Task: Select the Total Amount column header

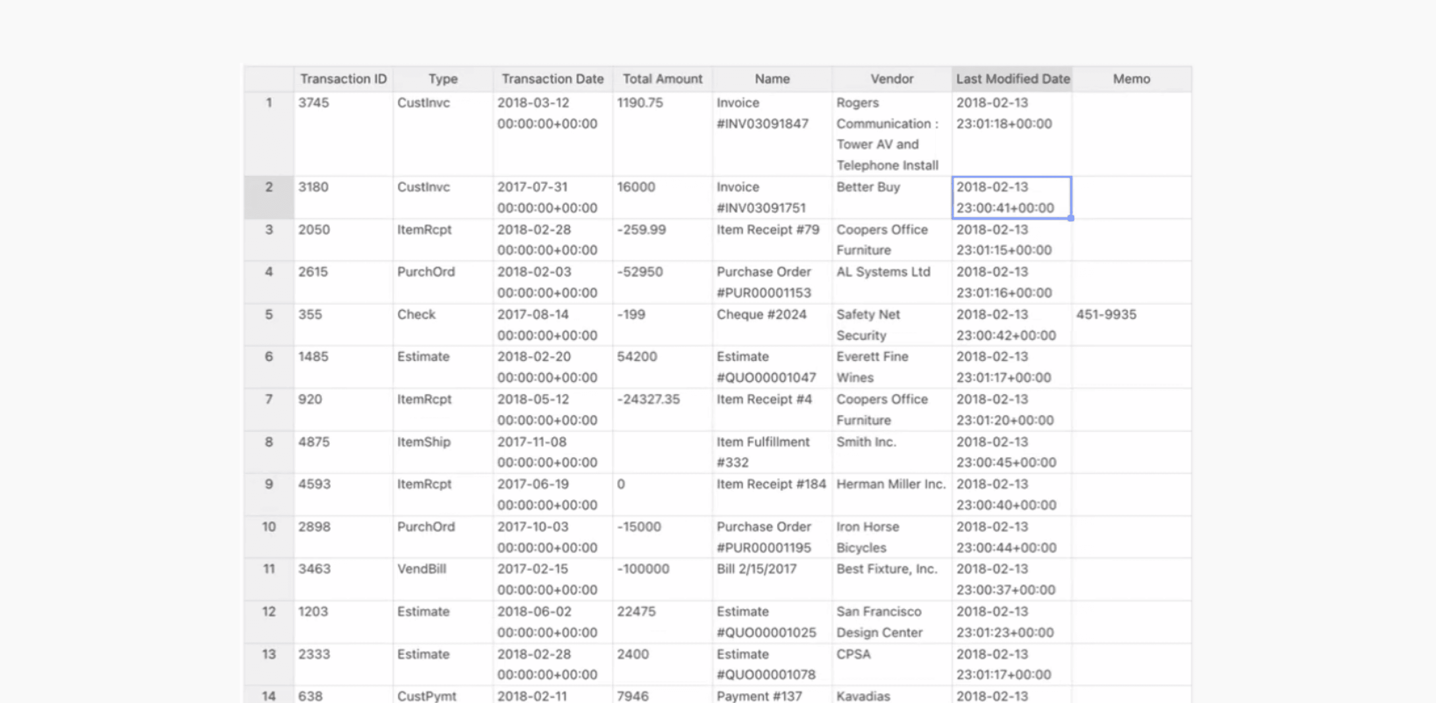Action: (662, 79)
